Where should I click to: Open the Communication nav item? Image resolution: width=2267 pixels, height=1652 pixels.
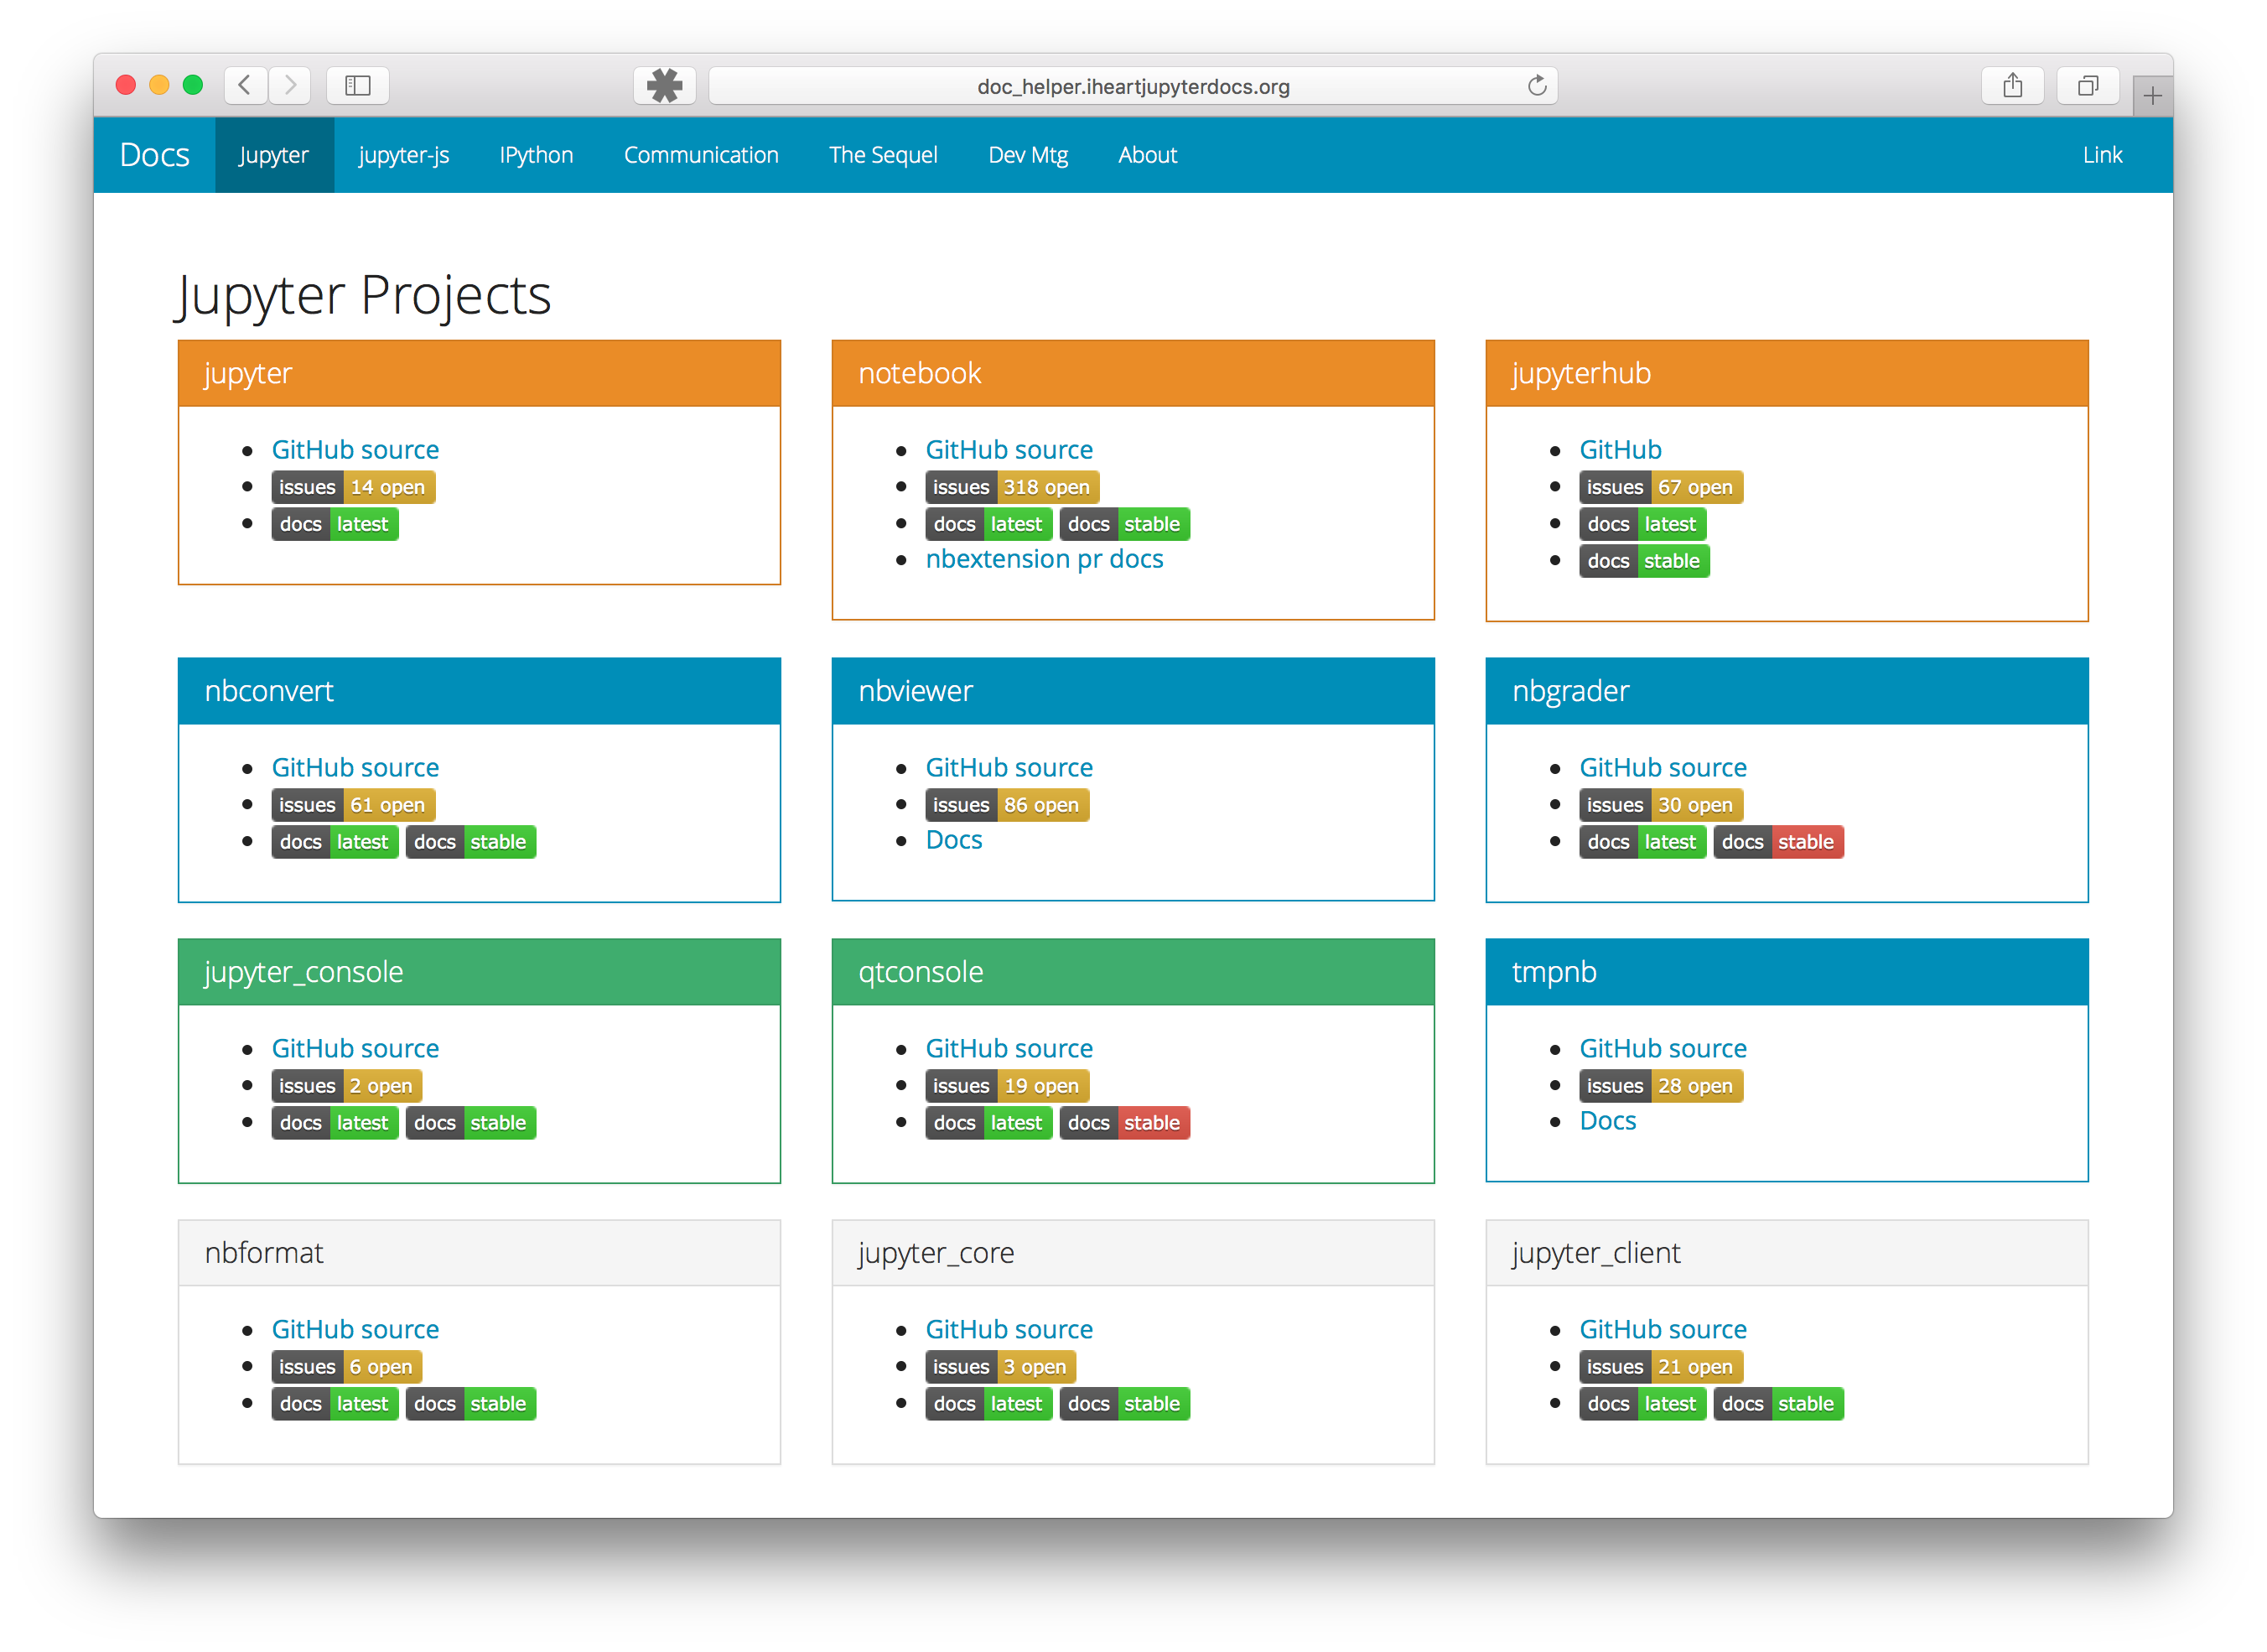coord(701,155)
